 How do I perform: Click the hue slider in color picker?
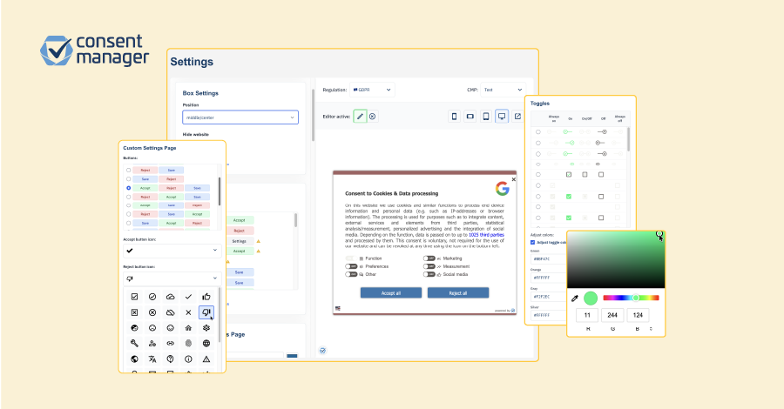(631, 298)
